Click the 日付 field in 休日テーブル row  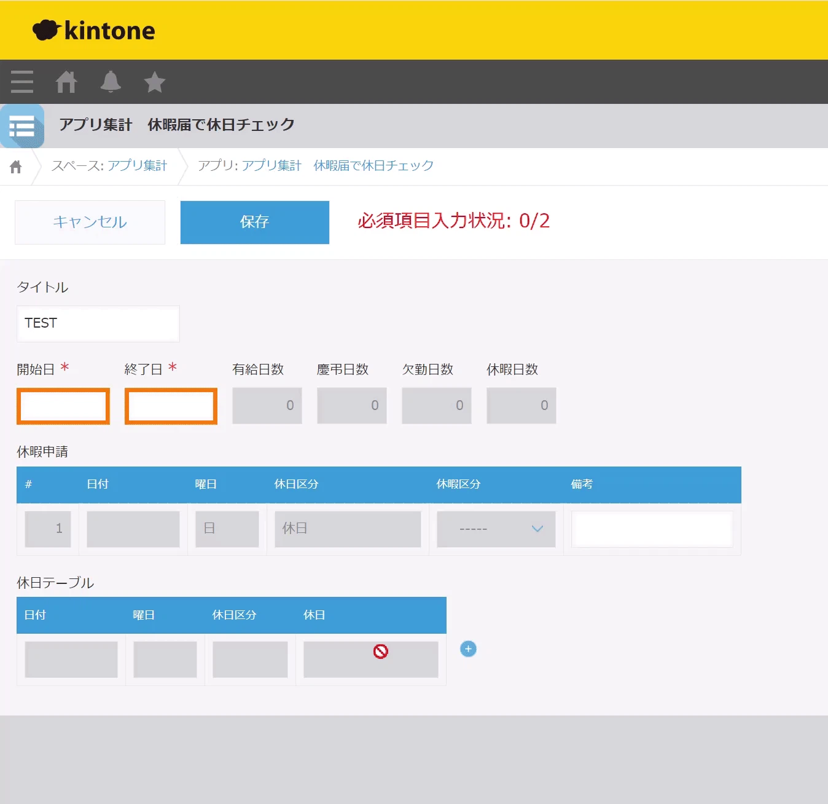(x=71, y=660)
